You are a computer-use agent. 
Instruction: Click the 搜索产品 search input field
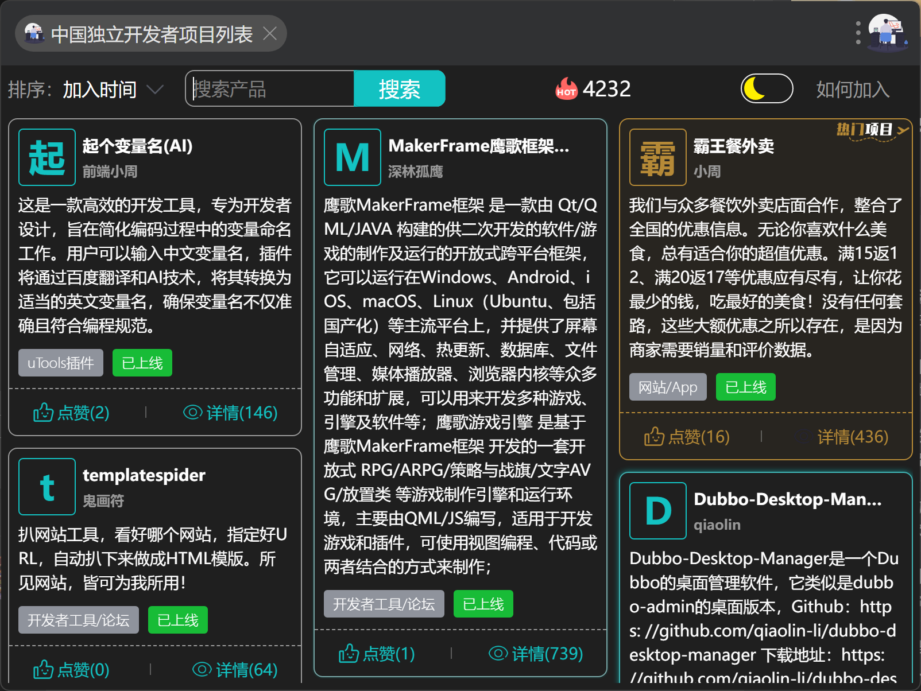pos(270,89)
